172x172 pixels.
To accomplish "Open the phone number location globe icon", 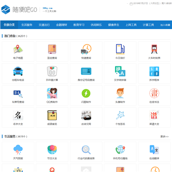I will click(120, 150).
